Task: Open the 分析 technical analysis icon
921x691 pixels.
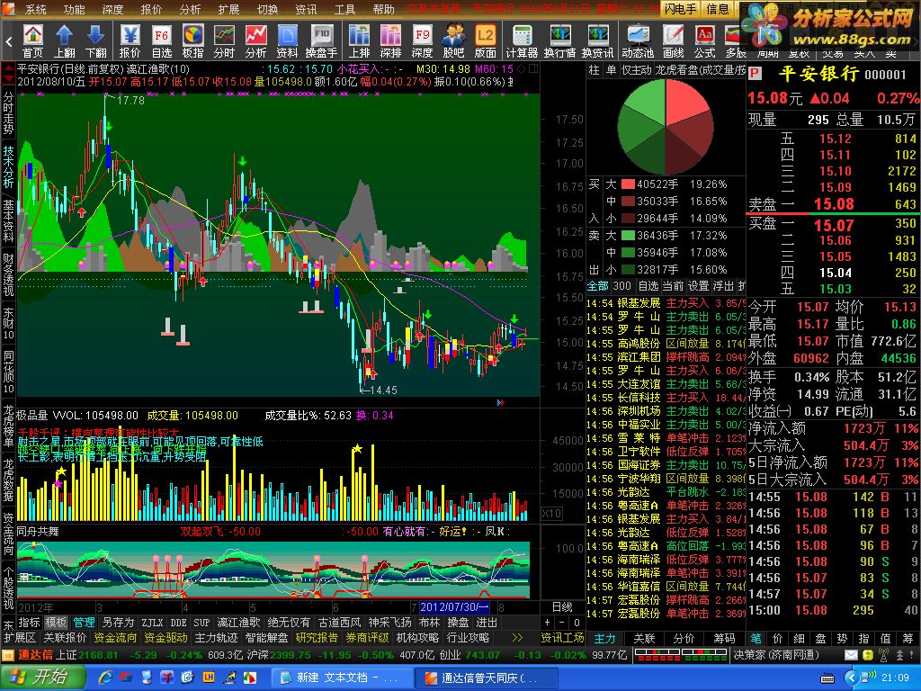Action: click(255, 41)
